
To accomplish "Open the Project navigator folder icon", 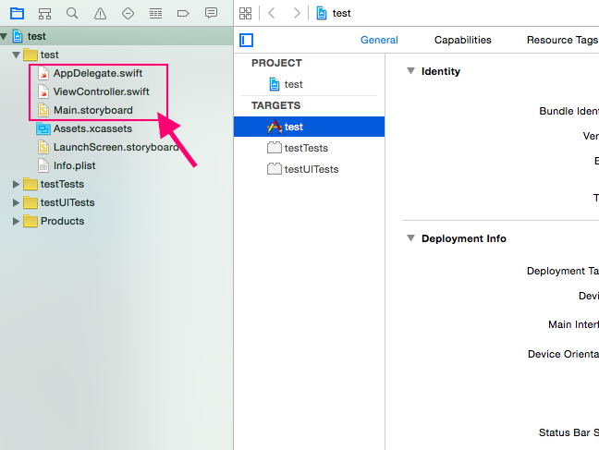I will 17,13.
